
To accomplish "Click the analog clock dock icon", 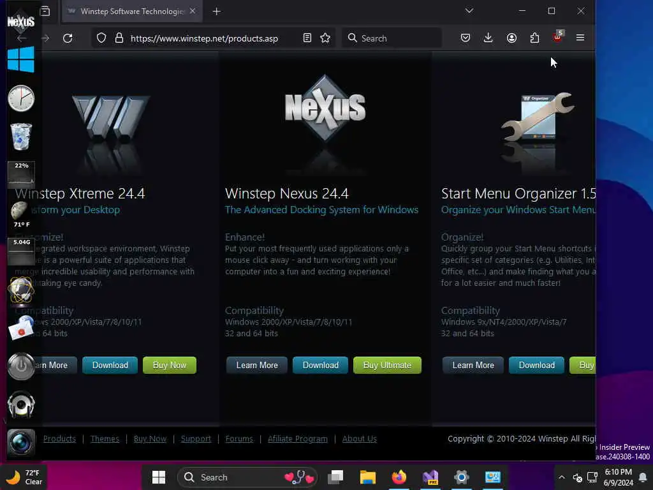I will click(21, 98).
